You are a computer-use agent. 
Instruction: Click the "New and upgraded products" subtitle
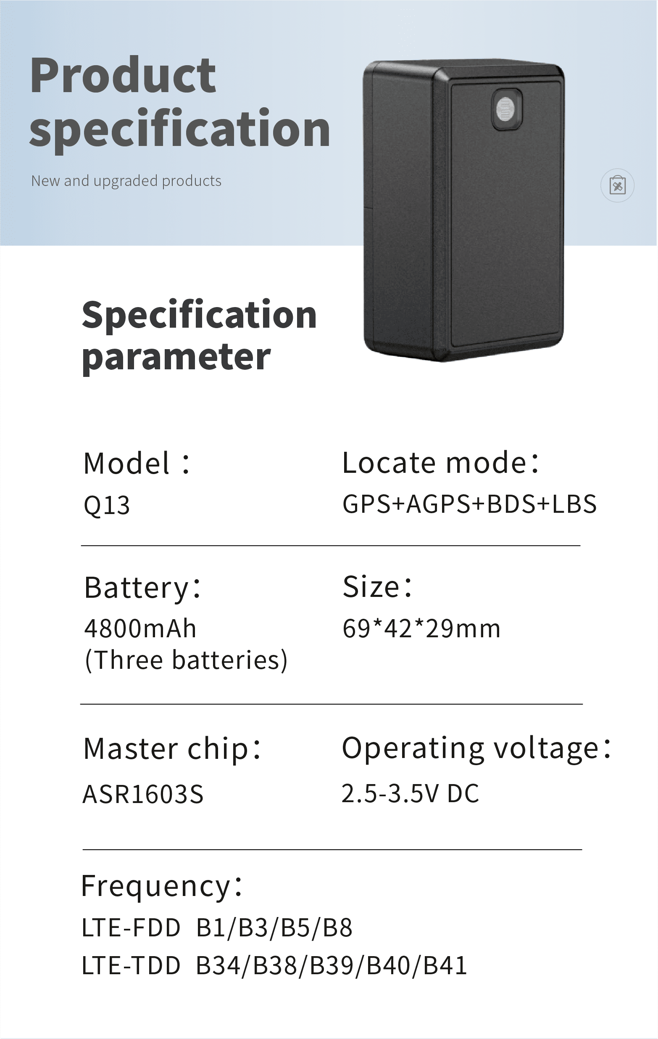click(126, 181)
